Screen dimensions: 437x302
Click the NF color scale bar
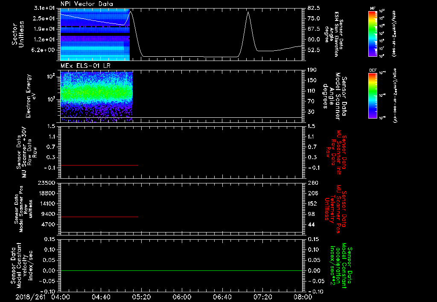373,33
